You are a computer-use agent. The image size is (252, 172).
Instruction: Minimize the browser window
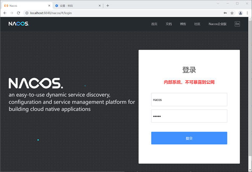click(227, 3)
